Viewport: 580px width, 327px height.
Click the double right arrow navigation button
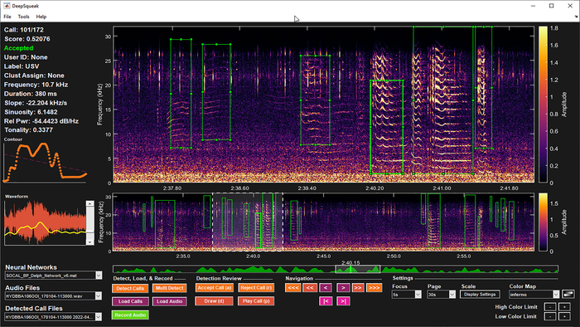click(358, 288)
